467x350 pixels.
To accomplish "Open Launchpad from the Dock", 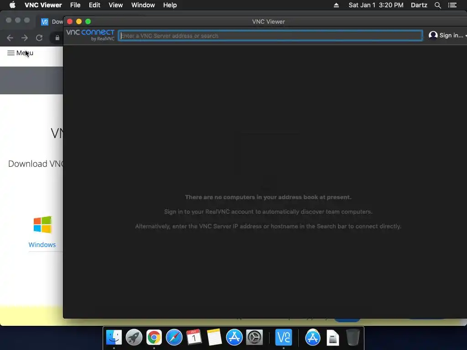I will tap(134, 337).
